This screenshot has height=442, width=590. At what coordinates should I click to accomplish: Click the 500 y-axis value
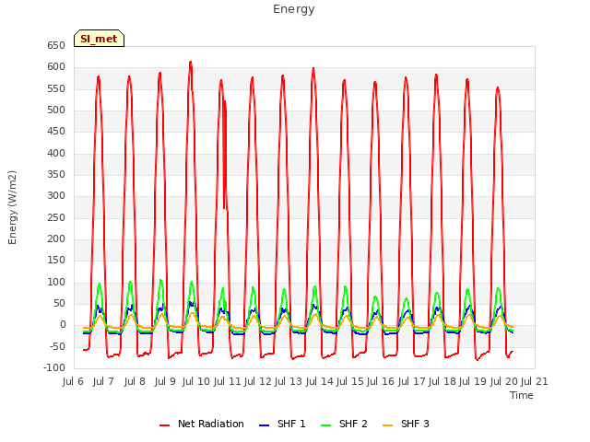pyautogui.click(x=56, y=110)
